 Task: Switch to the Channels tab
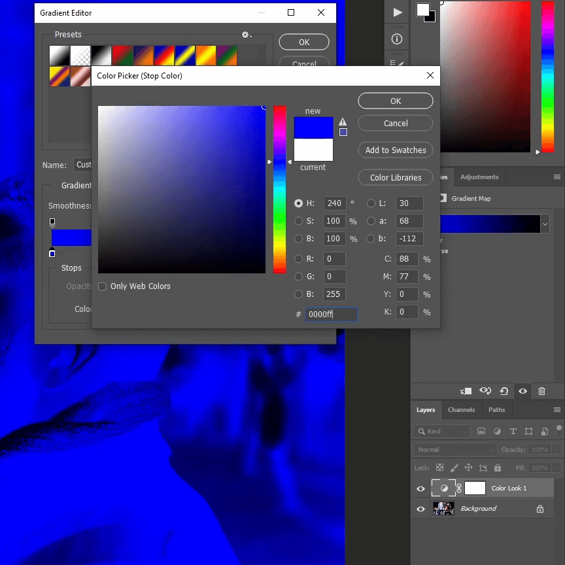461,410
